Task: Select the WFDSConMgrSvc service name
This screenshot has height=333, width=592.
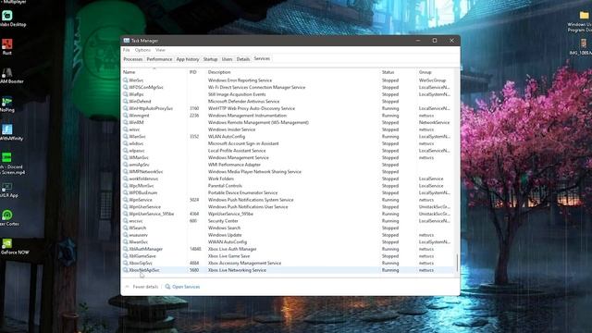Action: [x=146, y=87]
